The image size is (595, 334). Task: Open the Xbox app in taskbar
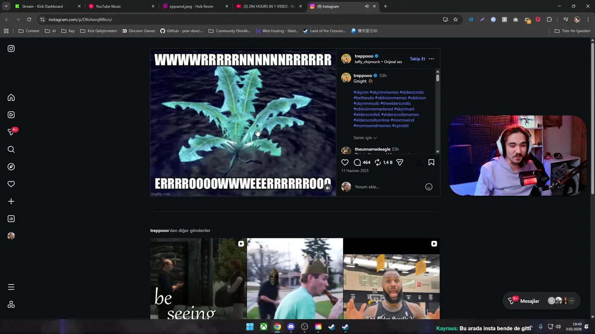[x=264, y=327]
